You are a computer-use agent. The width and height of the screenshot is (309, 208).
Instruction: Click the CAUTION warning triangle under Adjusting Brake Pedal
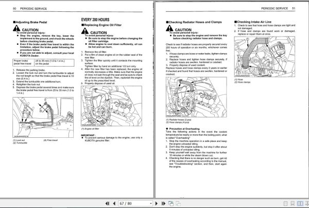coord(17,28)
